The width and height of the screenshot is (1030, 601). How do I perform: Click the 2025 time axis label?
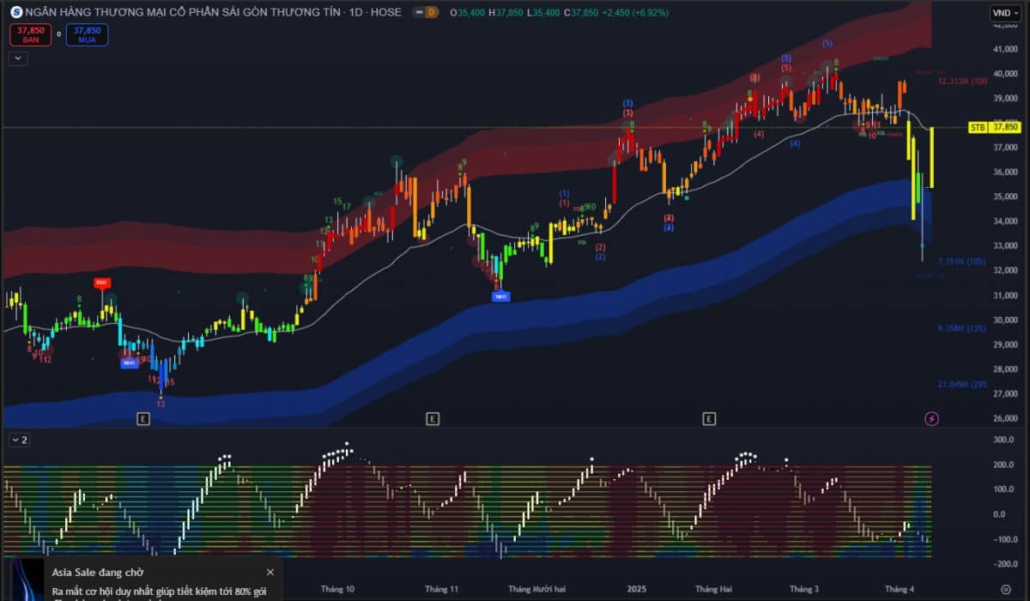click(637, 589)
